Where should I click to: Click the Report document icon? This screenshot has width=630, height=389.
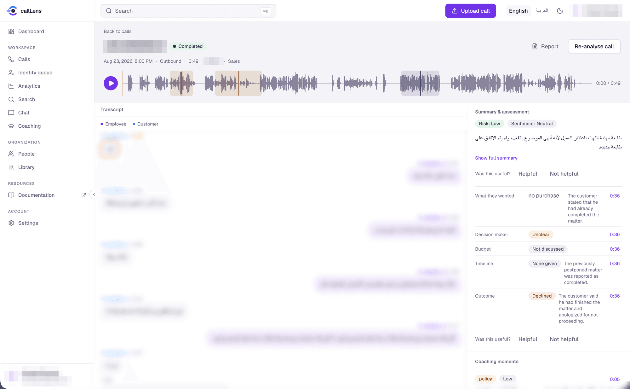(x=535, y=46)
